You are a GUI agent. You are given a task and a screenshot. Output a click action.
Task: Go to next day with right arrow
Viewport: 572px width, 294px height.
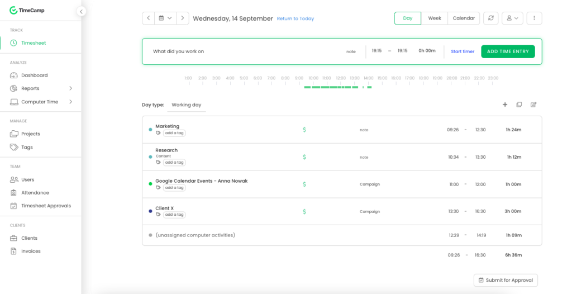tap(183, 18)
